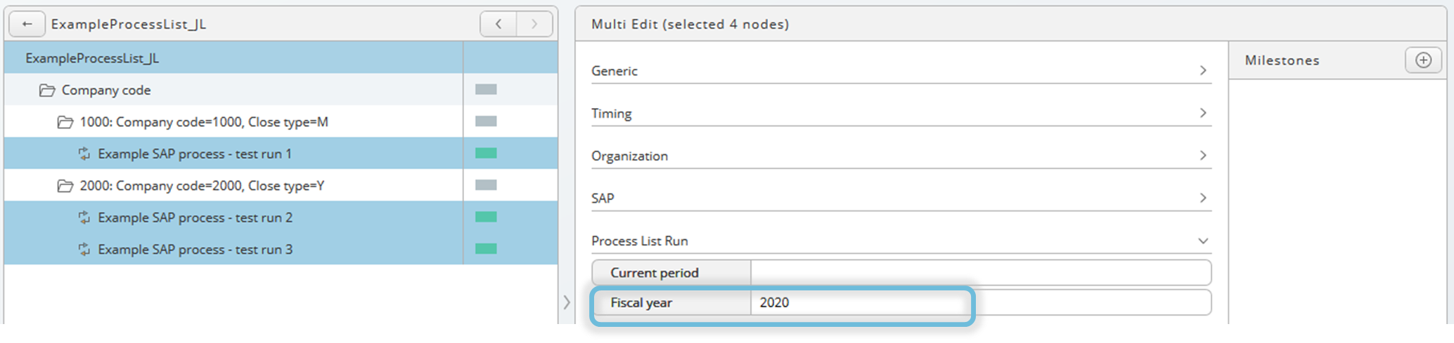The width and height of the screenshot is (1454, 343).
Task: Expand the SAP section
Action: [901, 198]
